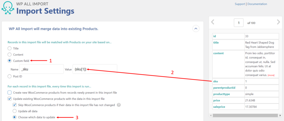Screen dimensions: 284x121
Task: Click the 'producttype' field name
Action: click(221, 94)
